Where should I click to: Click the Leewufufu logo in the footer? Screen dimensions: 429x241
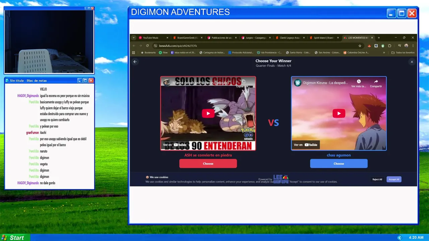click(x=281, y=179)
